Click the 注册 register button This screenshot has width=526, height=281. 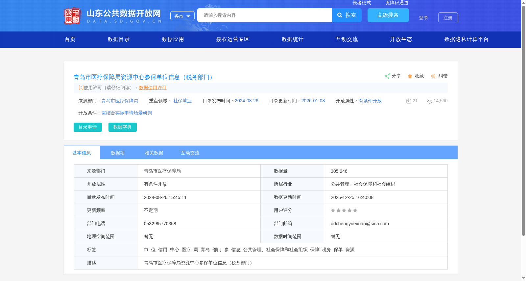pos(448,18)
